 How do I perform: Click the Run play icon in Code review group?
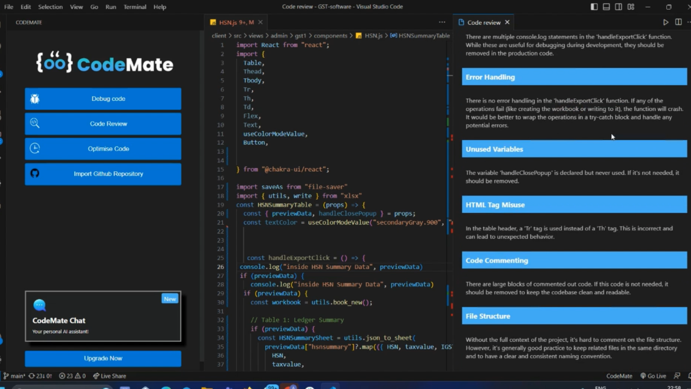click(x=665, y=22)
